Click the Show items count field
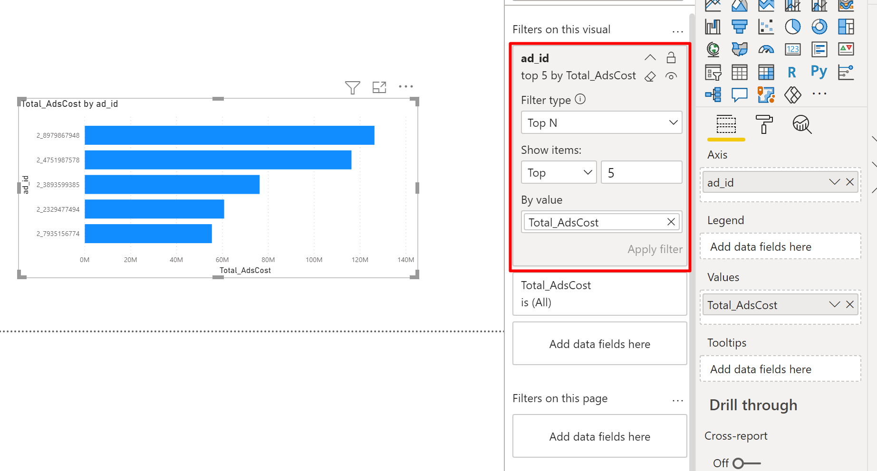The width and height of the screenshot is (877, 471). pos(641,172)
